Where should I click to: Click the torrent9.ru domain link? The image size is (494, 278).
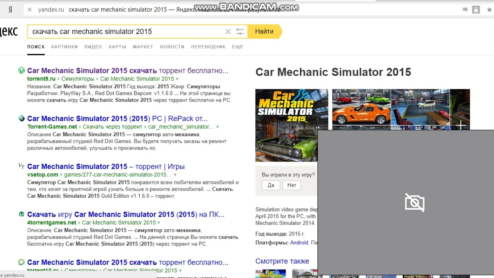coord(41,79)
